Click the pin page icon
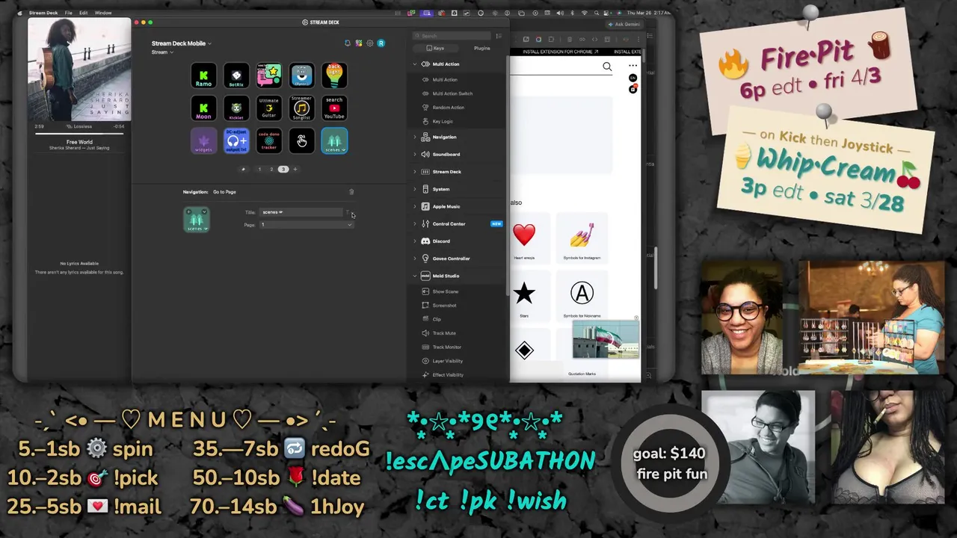Image resolution: width=957 pixels, height=538 pixels. 243,170
